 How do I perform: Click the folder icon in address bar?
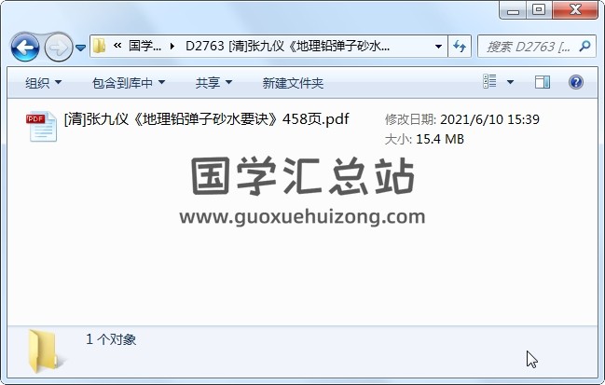pos(100,47)
